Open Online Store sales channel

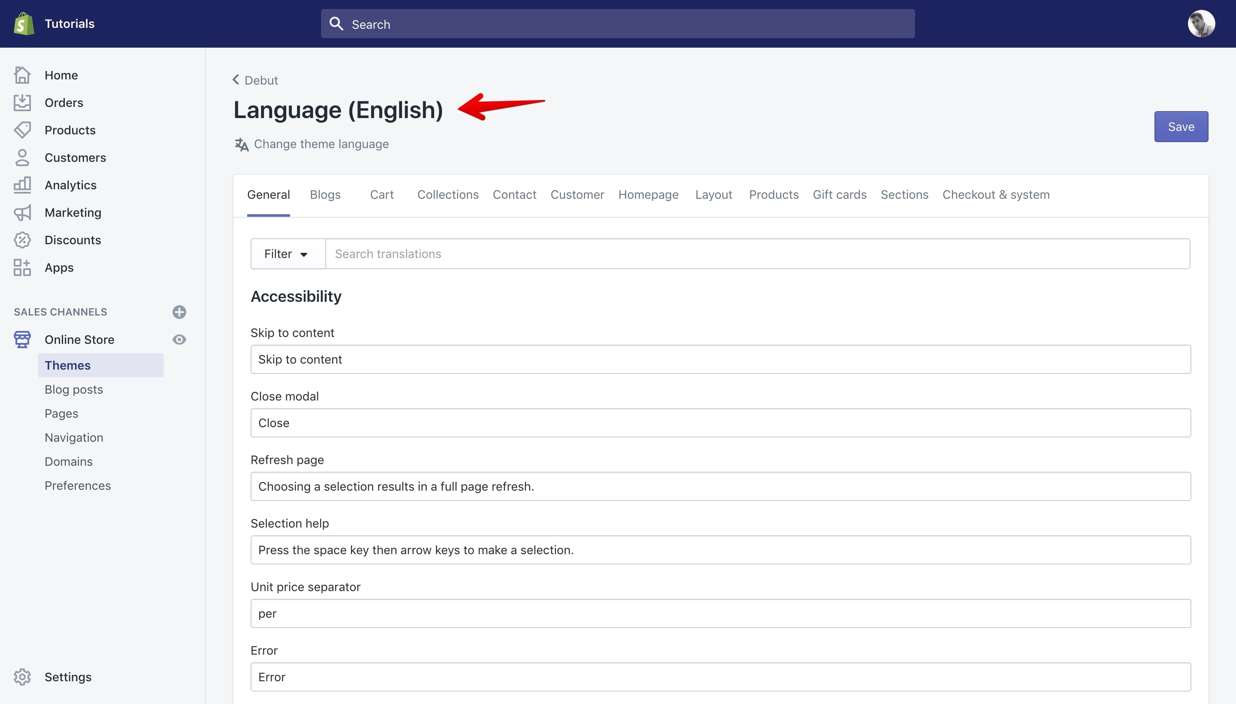click(x=80, y=340)
